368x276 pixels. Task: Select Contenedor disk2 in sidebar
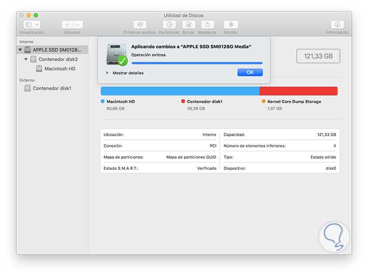(x=53, y=59)
